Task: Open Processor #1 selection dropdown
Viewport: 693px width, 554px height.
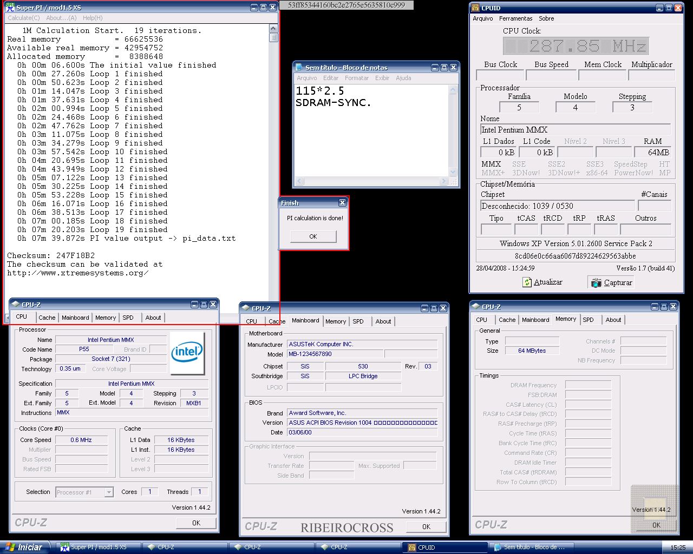Action: click(x=109, y=492)
